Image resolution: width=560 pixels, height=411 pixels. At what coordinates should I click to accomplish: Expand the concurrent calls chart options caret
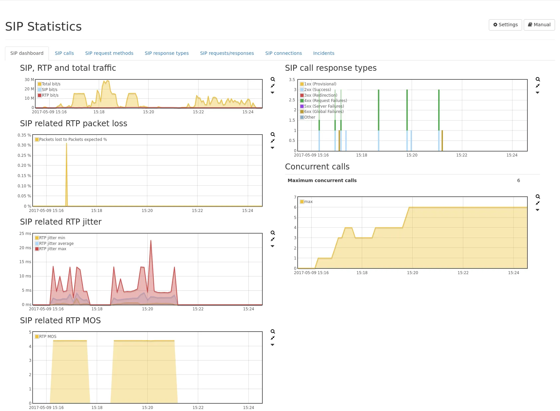[x=538, y=210]
